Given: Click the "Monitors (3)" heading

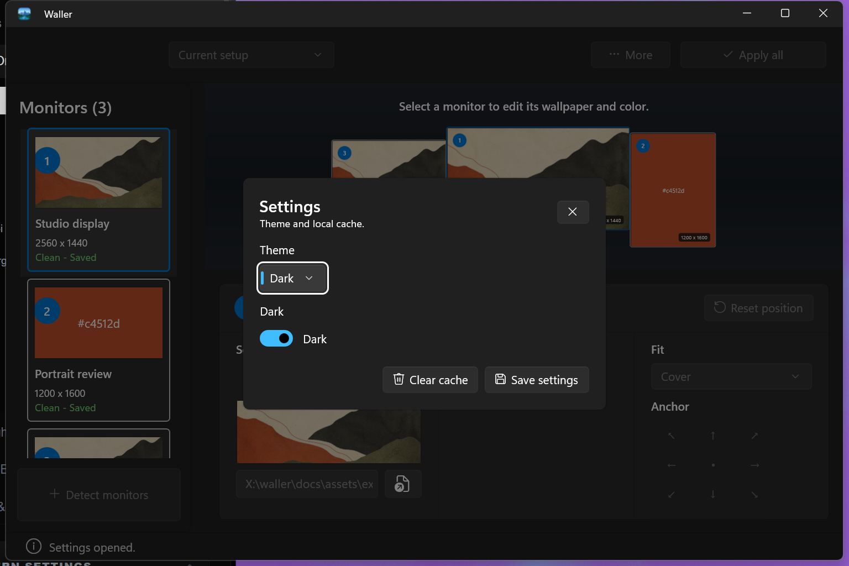Looking at the screenshot, I should pos(66,107).
